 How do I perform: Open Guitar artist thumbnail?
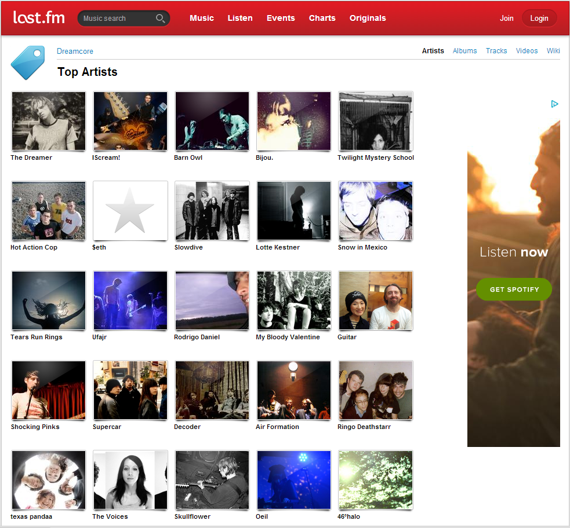coord(376,300)
